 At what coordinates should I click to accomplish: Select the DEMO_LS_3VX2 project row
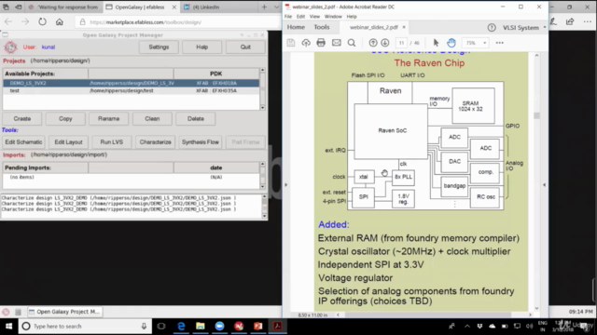[x=131, y=83]
